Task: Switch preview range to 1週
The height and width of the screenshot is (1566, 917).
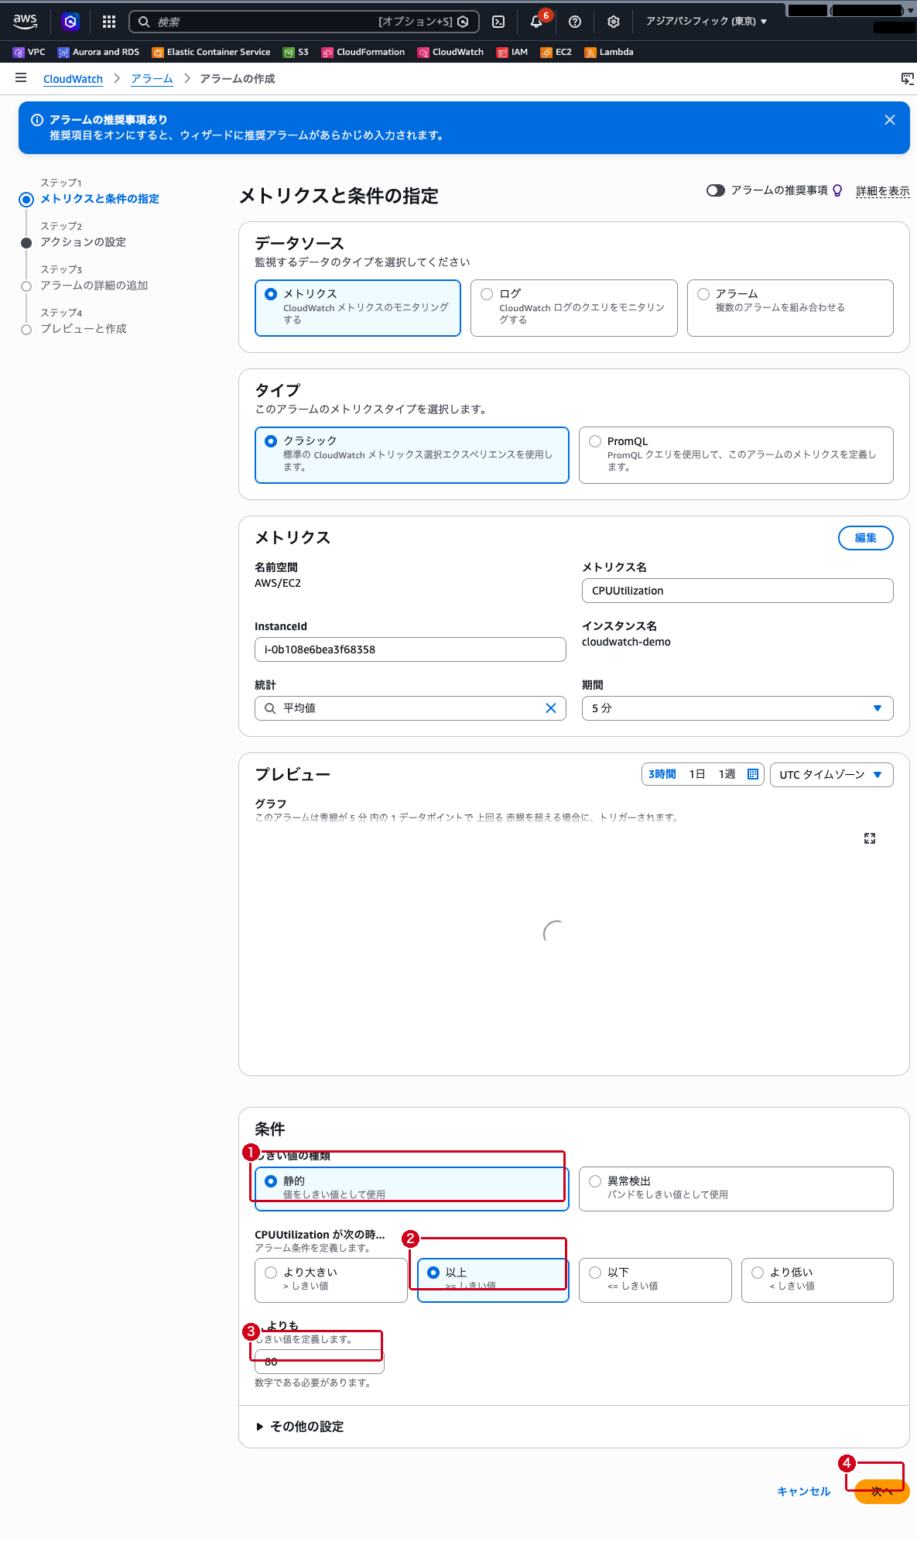Action: pyautogui.click(x=727, y=774)
